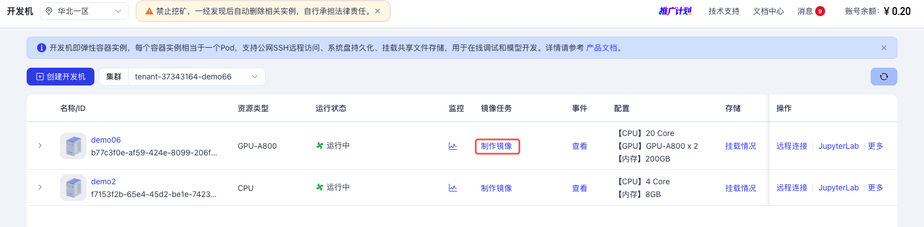
Task: Open monitoring chart for demo2
Action: pos(453,188)
